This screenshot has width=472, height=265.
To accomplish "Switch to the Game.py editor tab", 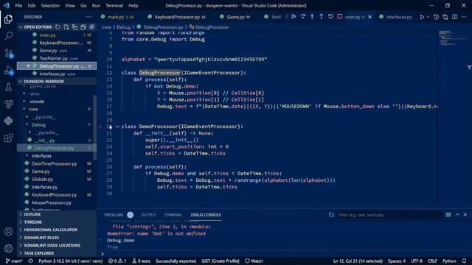I will pyautogui.click(x=235, y=17).
